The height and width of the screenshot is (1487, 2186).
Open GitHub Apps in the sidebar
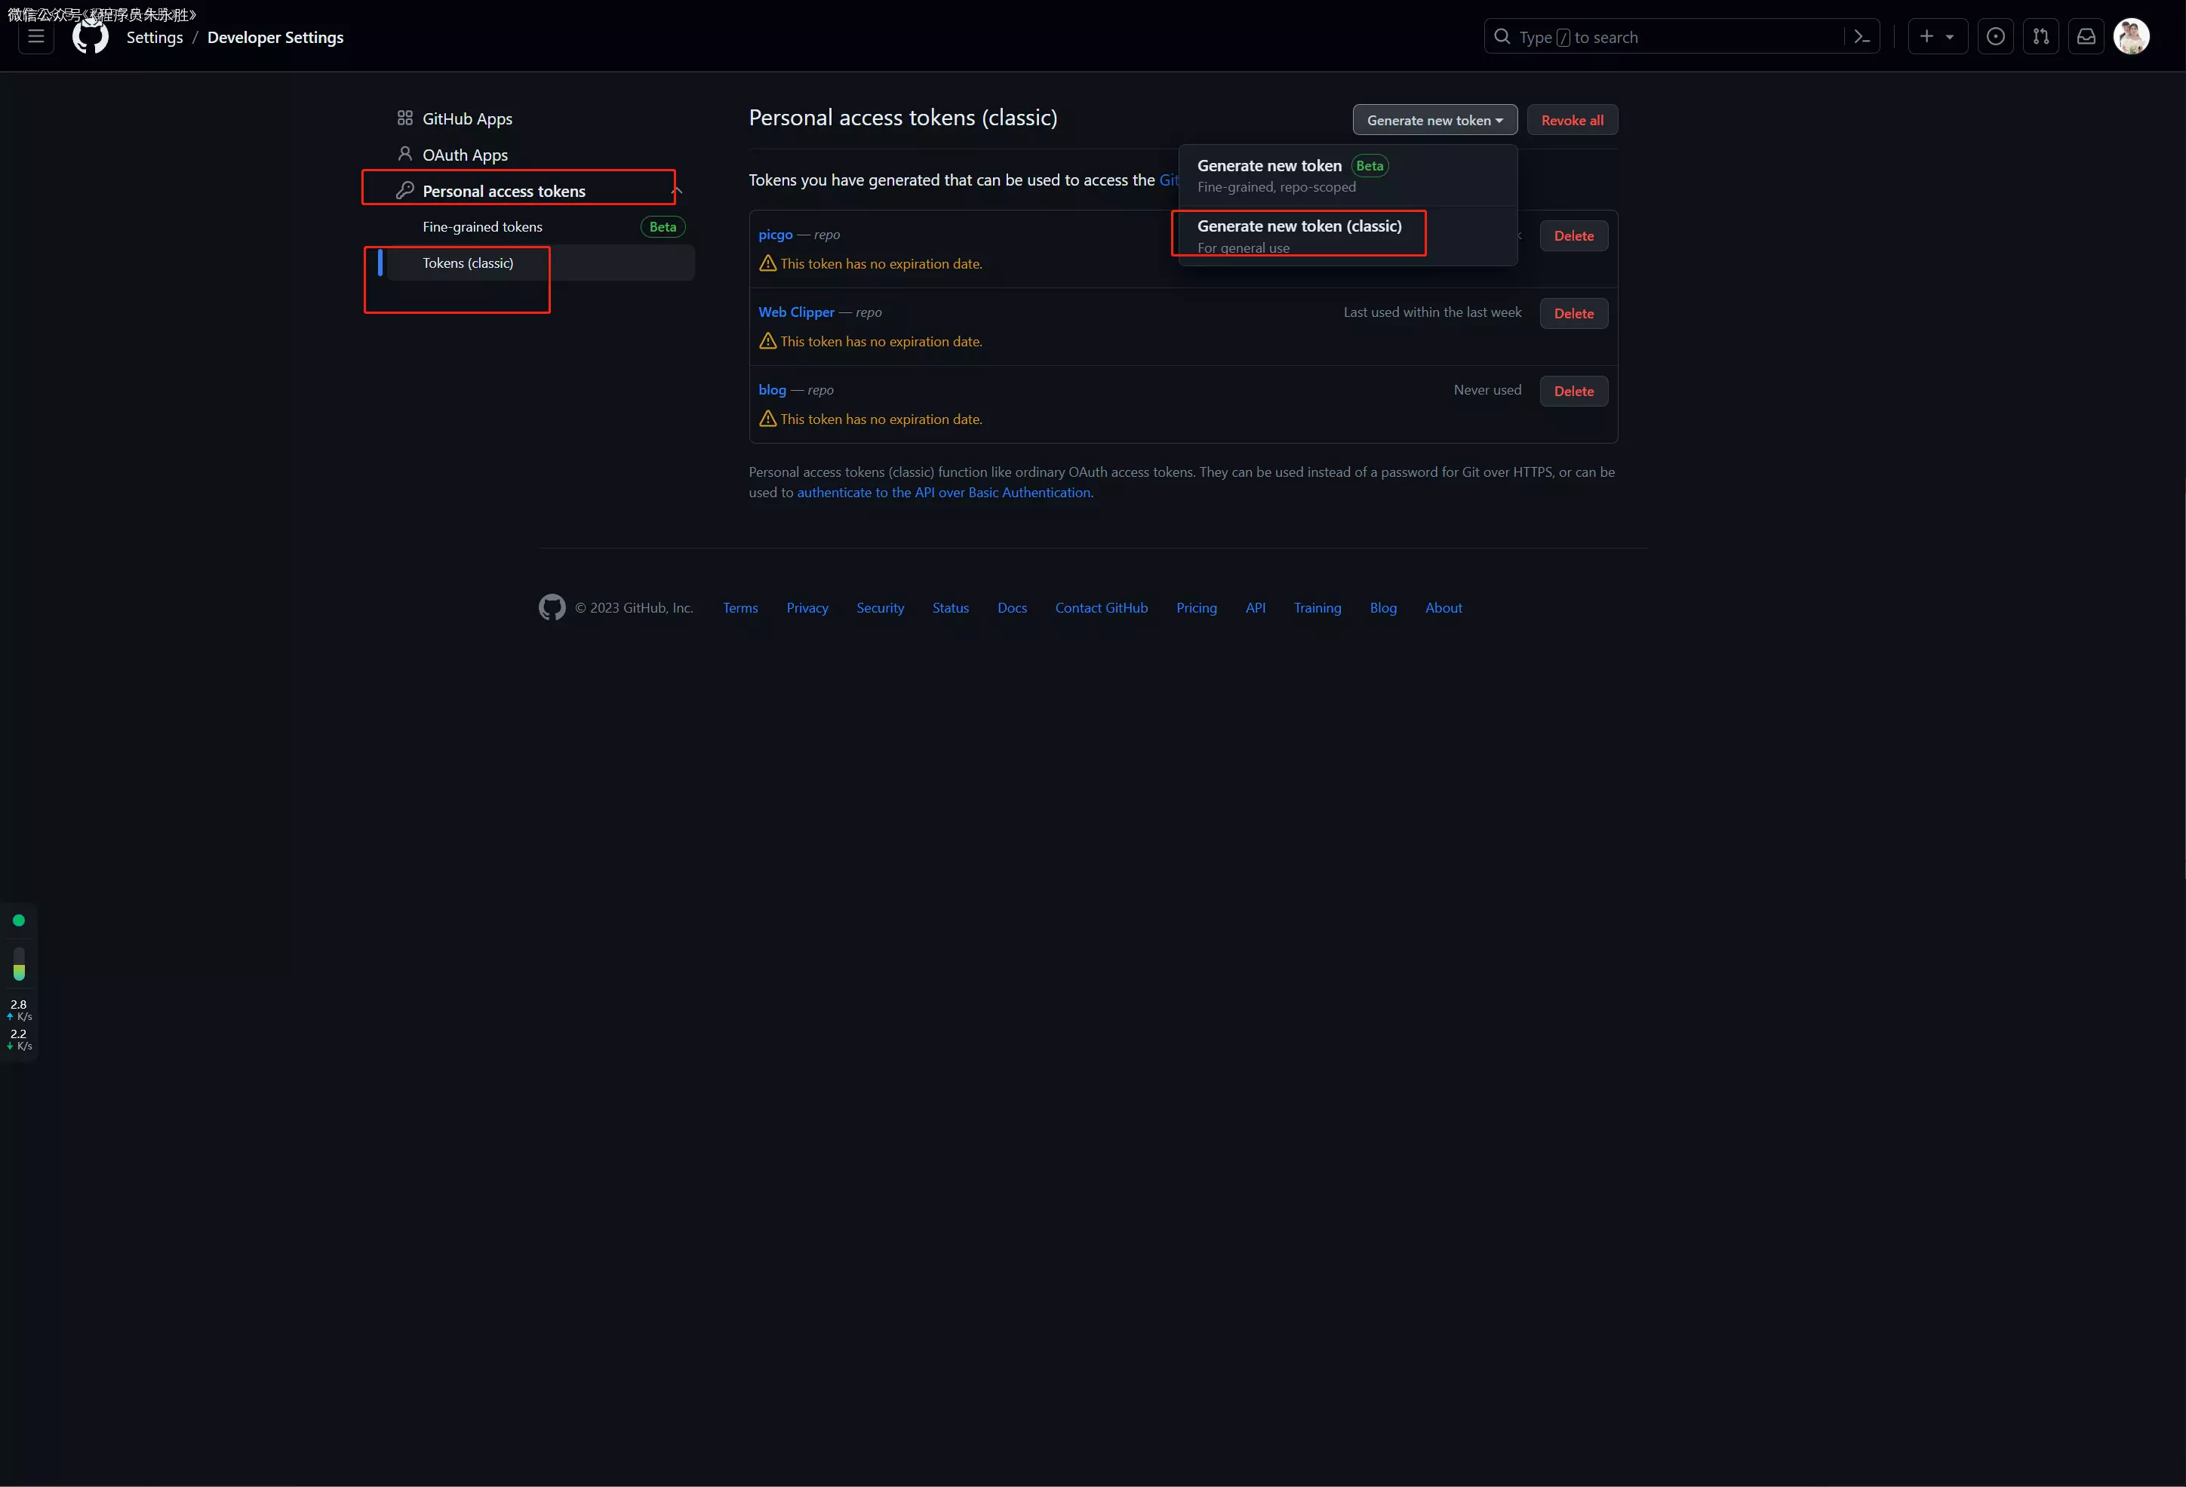point(466,118)
